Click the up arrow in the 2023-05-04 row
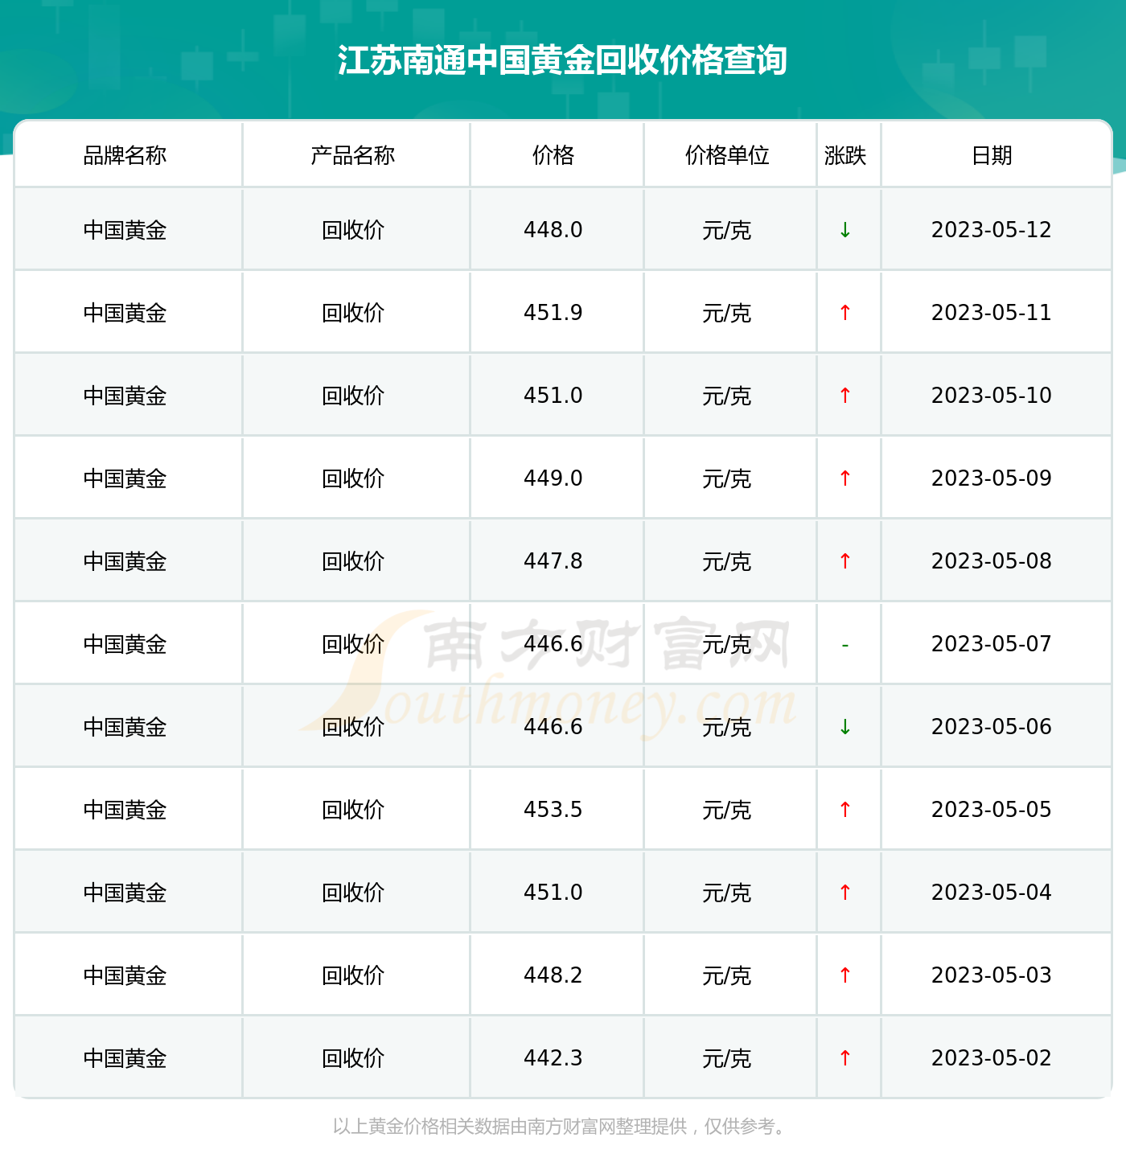Viewport: 1126px width, 1170px height. [845, 893]
